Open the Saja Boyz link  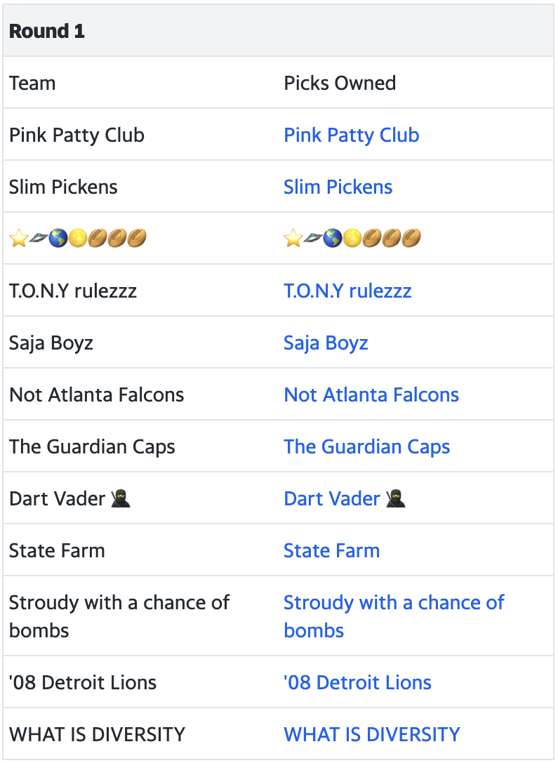(x=326, y=343)
